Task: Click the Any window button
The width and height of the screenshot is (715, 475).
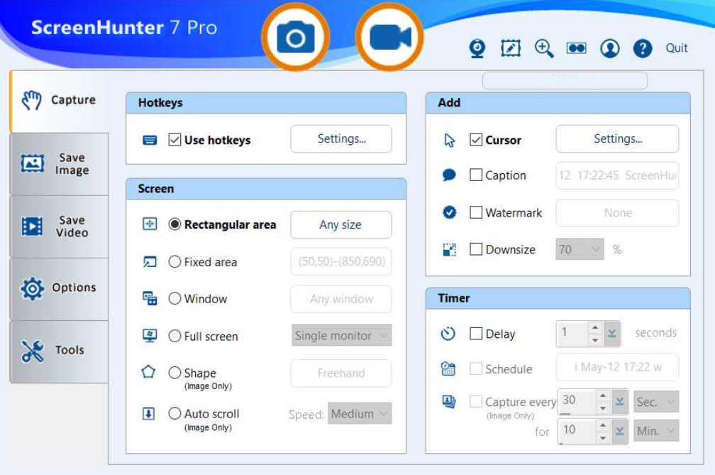Action: (x=341, y=299)
